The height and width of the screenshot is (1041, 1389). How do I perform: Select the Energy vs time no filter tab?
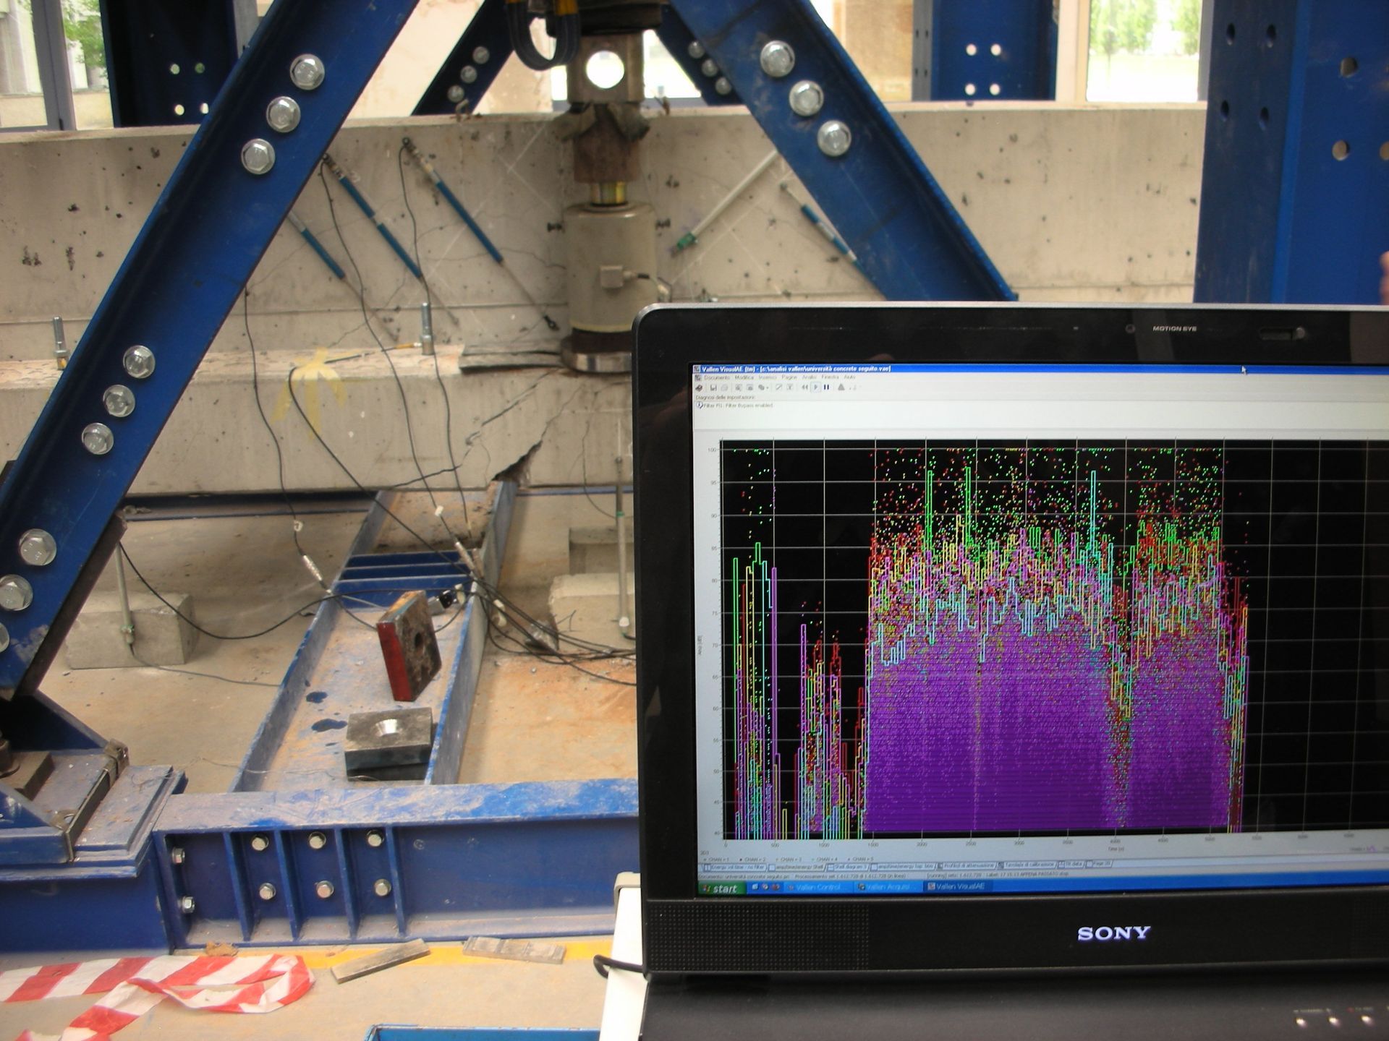point(734,867)
